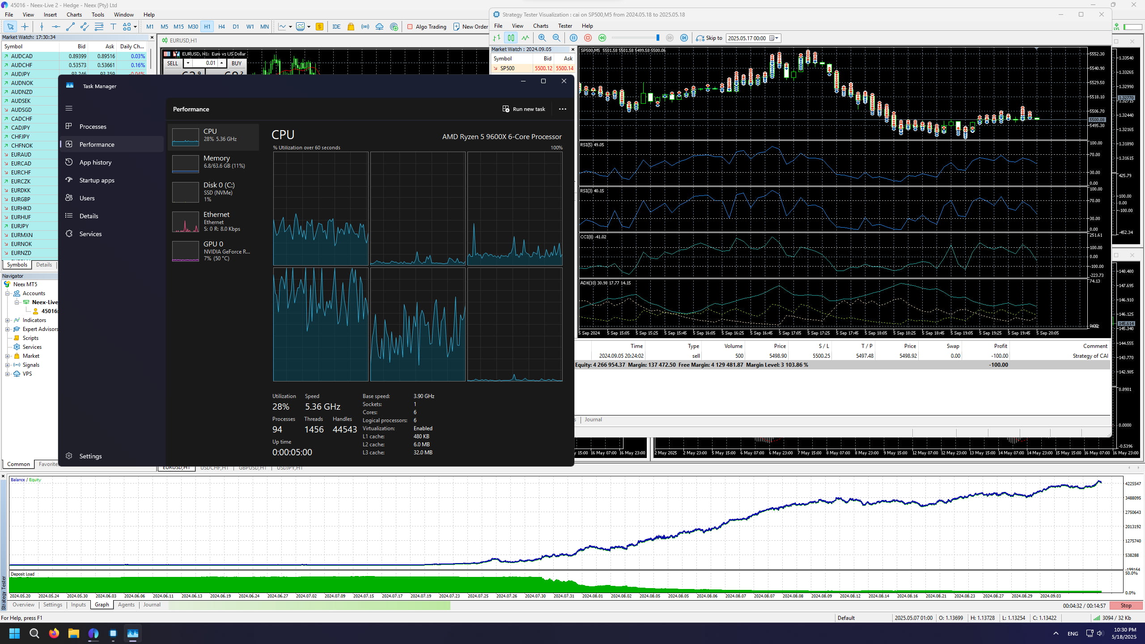Select the text label tool
This screenshot has width=1145, height=644.
[113, 27]
